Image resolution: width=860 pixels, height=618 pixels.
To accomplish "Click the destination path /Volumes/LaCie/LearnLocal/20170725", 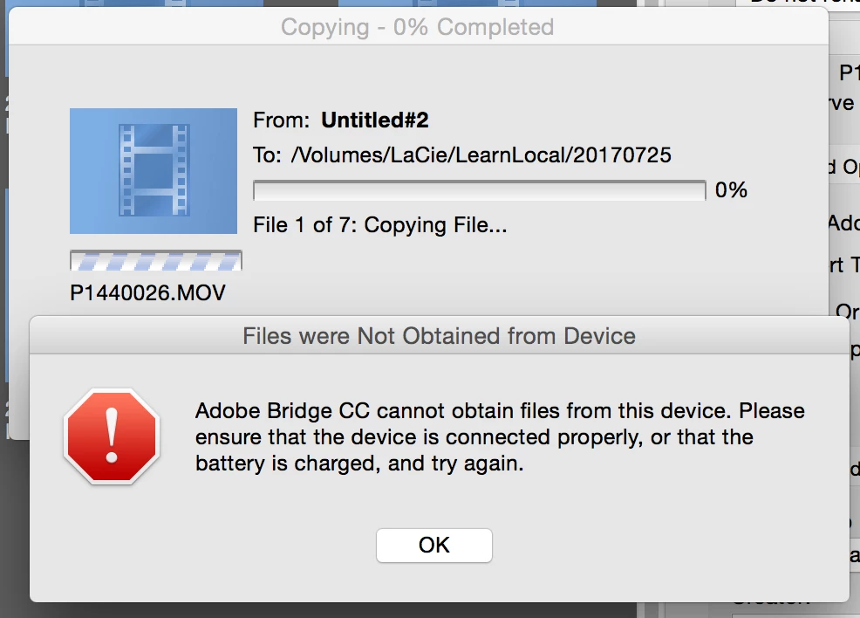I will [481, 154].
